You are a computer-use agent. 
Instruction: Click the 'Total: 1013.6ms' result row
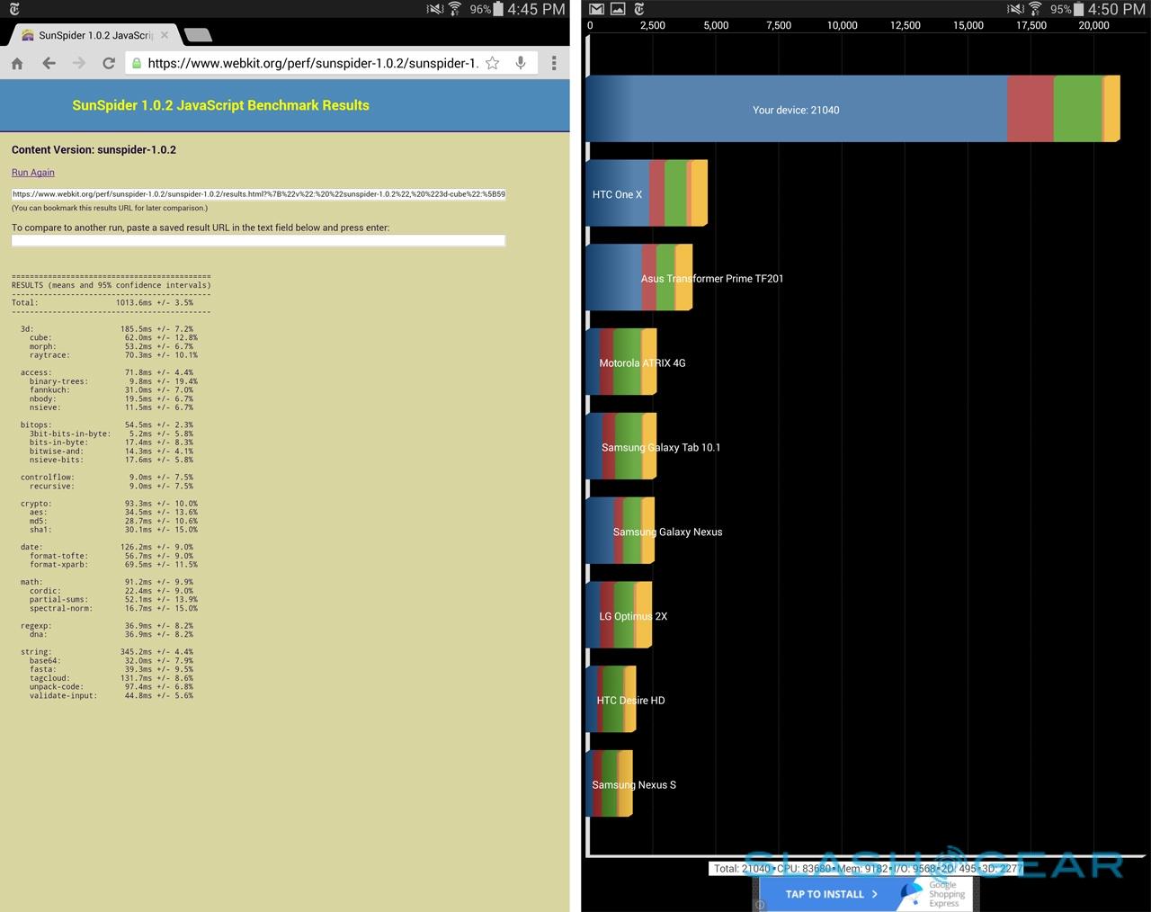point(103,303)
